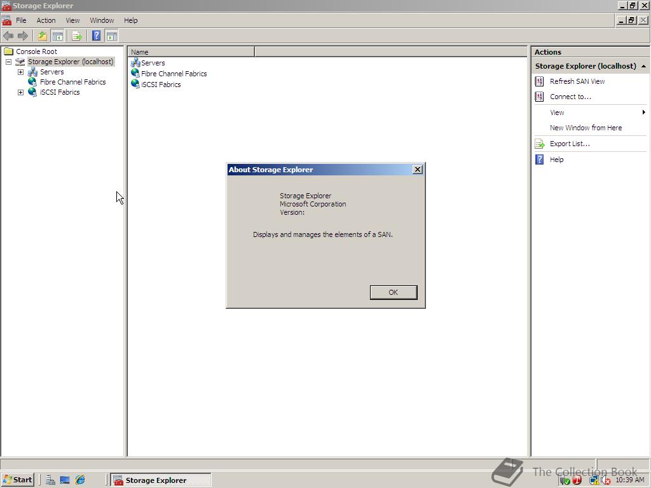651x488 pixels.
Task: Click Servers icon in the Name list
Action: point(135,63)
